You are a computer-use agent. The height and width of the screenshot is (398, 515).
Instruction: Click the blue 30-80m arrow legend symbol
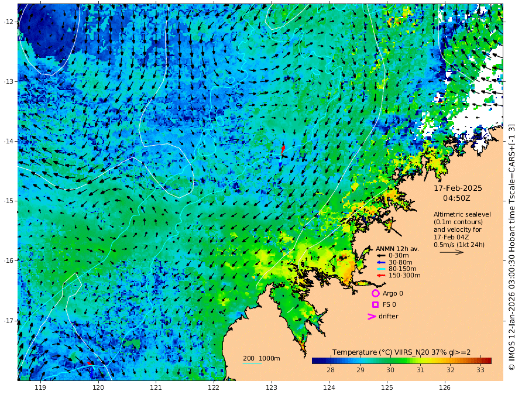point(381,262)
